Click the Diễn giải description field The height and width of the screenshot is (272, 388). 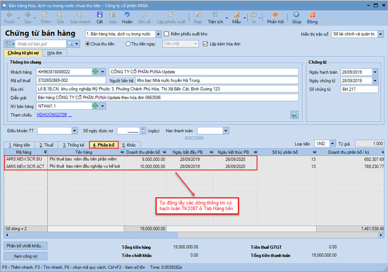point(167,97)
